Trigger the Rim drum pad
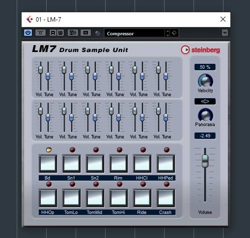Viewport: 250px width, 238px height. tap(119, 164)
